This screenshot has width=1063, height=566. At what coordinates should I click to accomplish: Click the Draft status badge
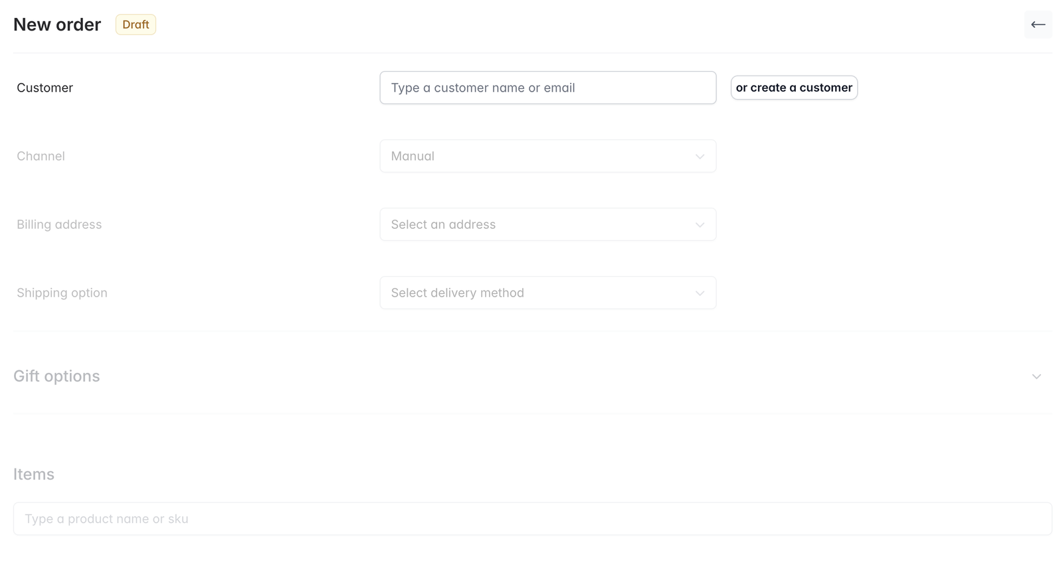(x=136, y=25)
